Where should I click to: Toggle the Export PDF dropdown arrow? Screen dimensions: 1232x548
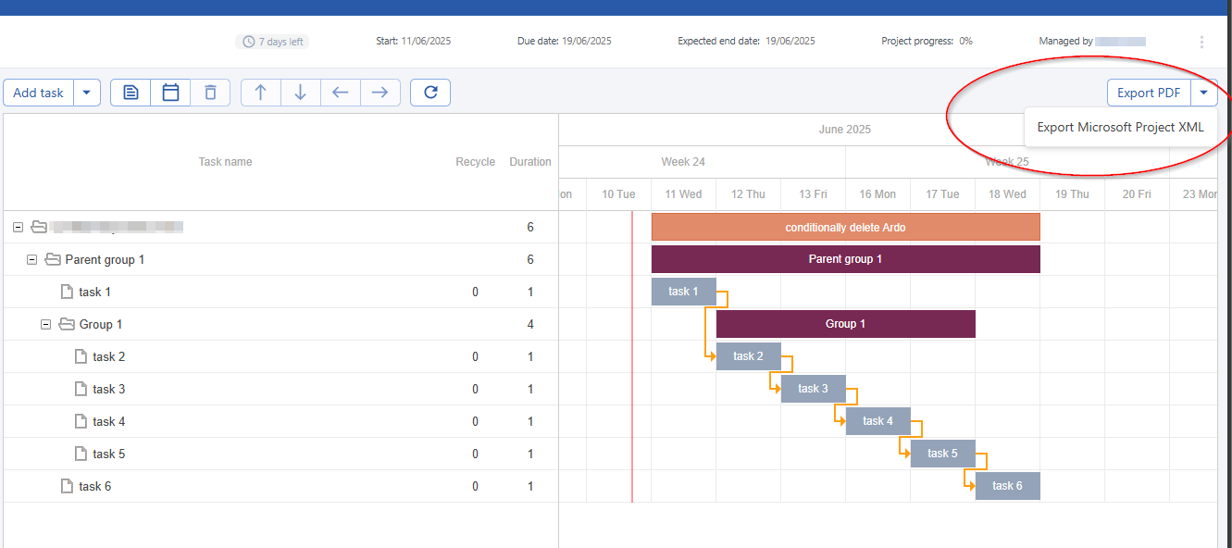[x=1203, y=93]
